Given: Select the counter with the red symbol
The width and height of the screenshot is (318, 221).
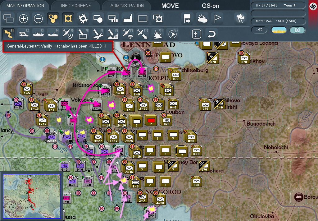Looking at the screenshot, I should point(151,121).
